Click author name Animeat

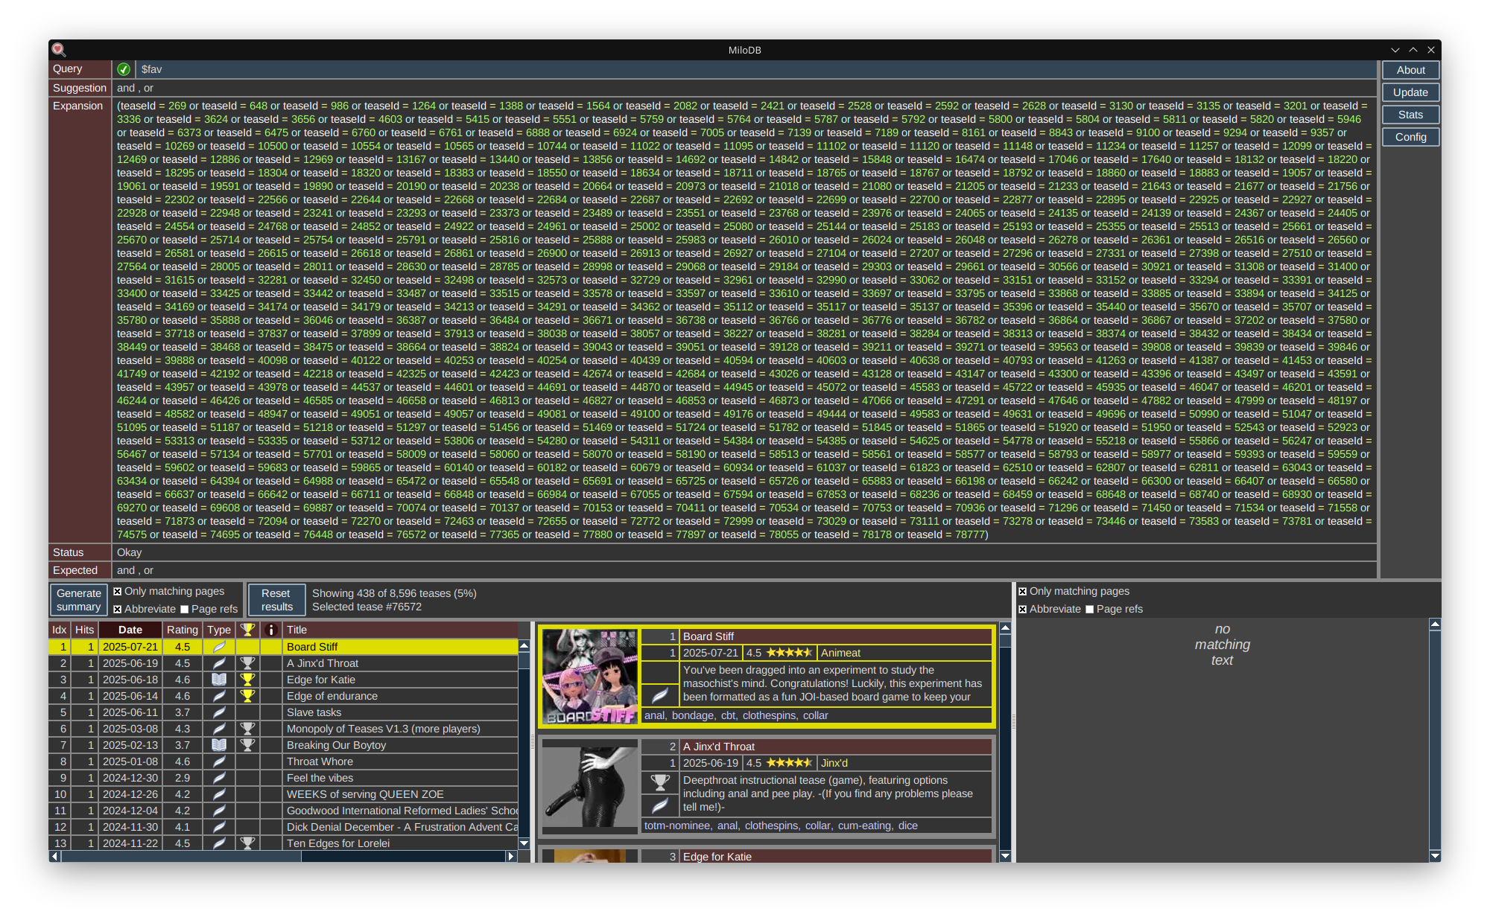(840, 653)
